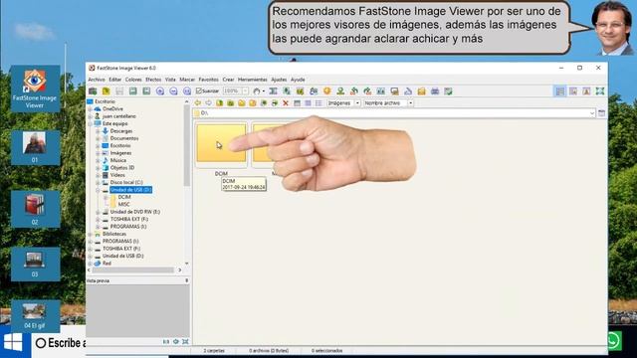
Task: Click the Escribe search box on taskbar
Action: 60,343
